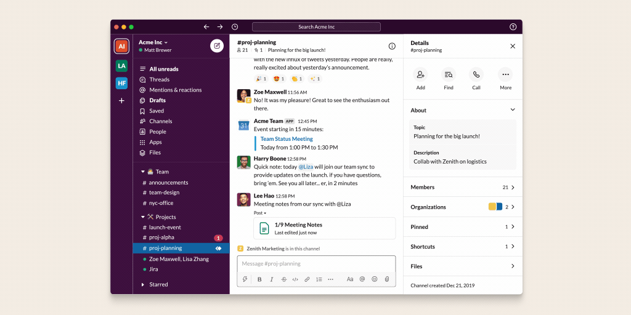Attach a file using the paperclip icon
This screenshot has height=315, width=631.
pyautogui.click(x=387, y=279)
